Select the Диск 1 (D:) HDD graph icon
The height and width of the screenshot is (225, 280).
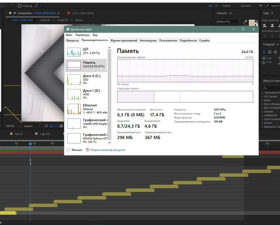click(74, 93)
